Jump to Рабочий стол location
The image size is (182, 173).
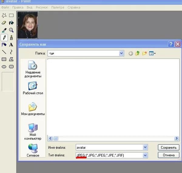click(33, 88)
